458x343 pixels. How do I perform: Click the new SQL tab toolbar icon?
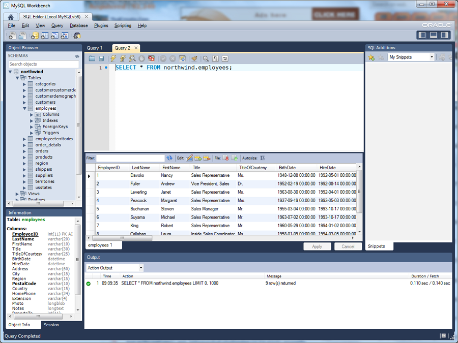[x=13, y=36]
